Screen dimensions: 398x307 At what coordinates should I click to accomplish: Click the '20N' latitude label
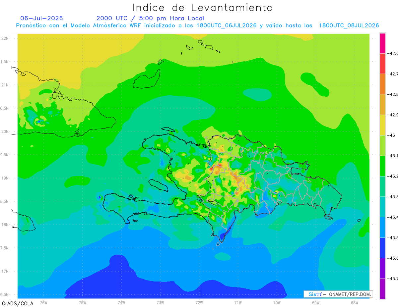[x=5, y=132]
